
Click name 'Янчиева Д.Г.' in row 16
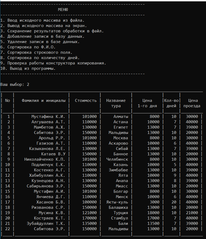[51, 196]
